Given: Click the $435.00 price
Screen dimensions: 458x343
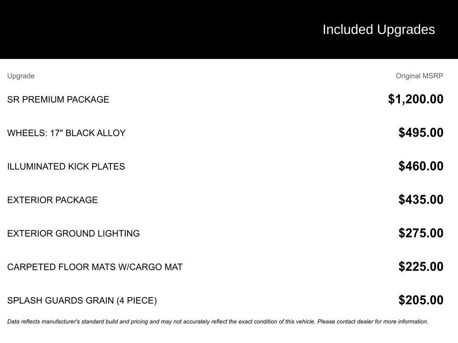Looking at the screenshot, I should click(420, 200).
